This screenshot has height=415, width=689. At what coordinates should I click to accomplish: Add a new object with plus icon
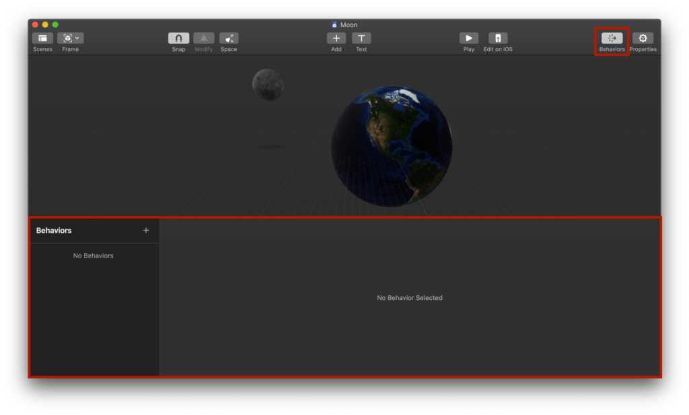click(x=336, y=38)
